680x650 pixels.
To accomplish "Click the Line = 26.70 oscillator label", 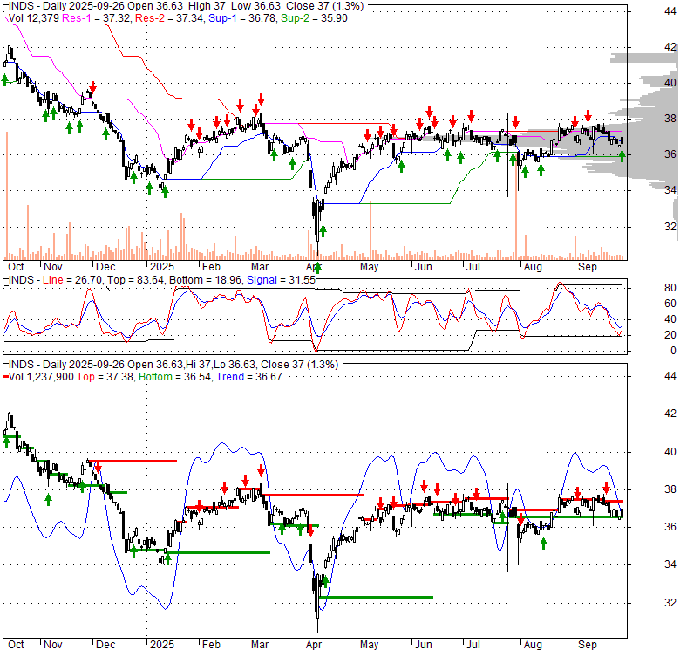I will click(x=73, y=280).
